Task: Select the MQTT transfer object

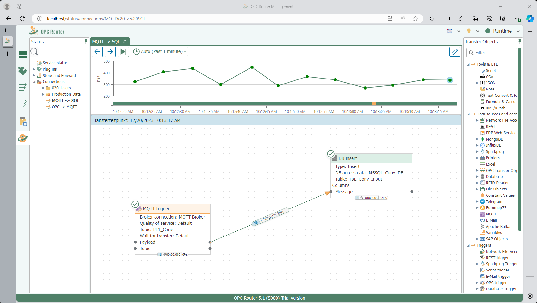Action: tap(491, 214)
